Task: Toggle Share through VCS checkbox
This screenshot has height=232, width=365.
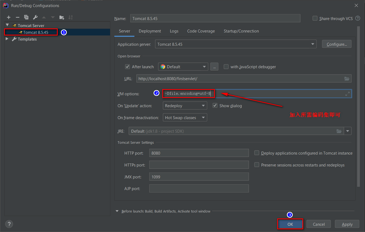Action: coord(315,18)
